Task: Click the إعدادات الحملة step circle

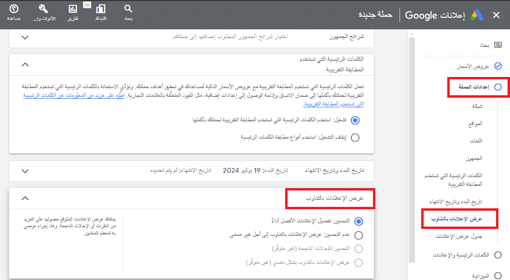Action: 497,87
